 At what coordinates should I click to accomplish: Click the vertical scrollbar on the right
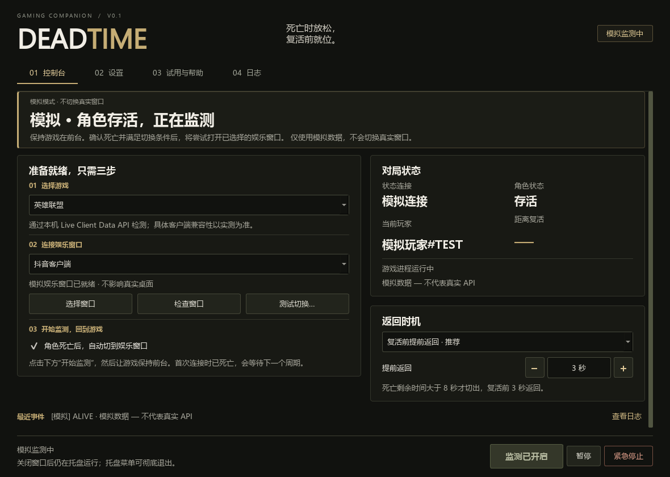click(650, 259)
